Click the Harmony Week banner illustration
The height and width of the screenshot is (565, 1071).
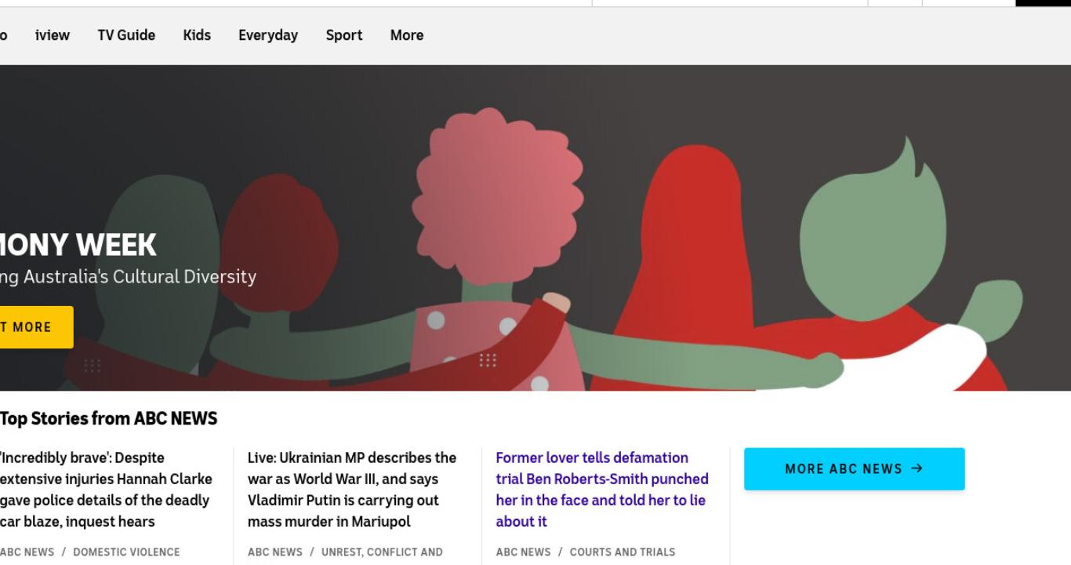[535, 228]
